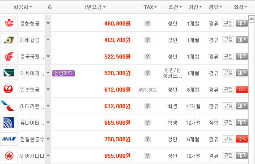Viewport: 255px width, 164px height.
Task: Click the Cathay Pacific logo
Action: coord(9,73)
